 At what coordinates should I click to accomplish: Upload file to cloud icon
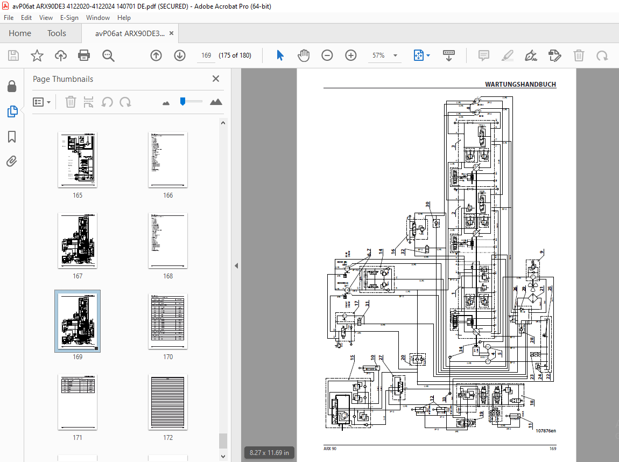click(60, 55)
